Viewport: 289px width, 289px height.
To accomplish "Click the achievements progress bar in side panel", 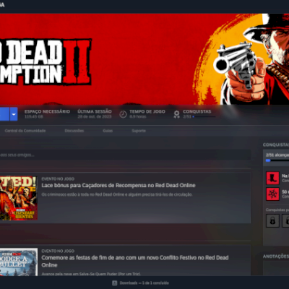I will click(x=277, y=160).
